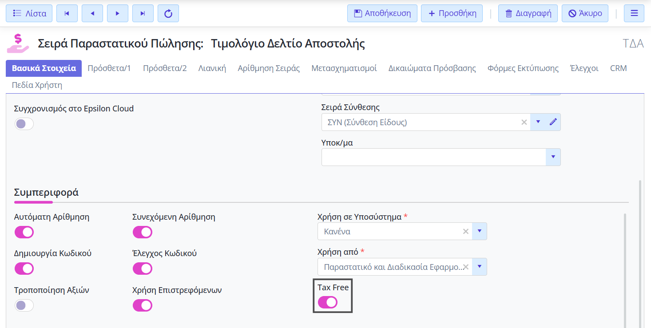Edit Σειρά Σύνθεσης with pencil icon
Image resolution: width=651 pixels, height=328 pixels.
553,122
